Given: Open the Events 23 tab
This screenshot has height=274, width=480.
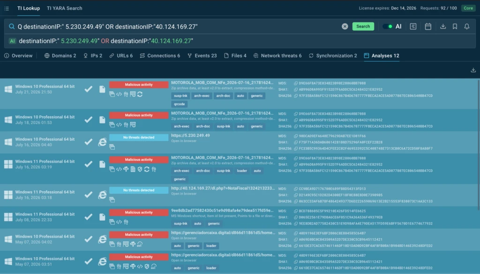Looking at the screenshot, I should pos(202,56).
